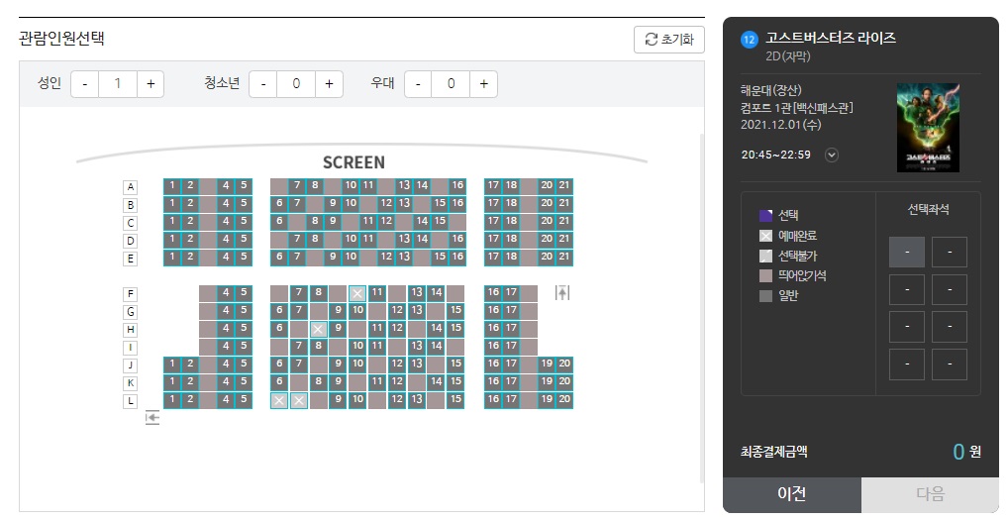Increase the 성인 adult count
This screenshot has width=1008, height=520.
[x=151, y=84]
